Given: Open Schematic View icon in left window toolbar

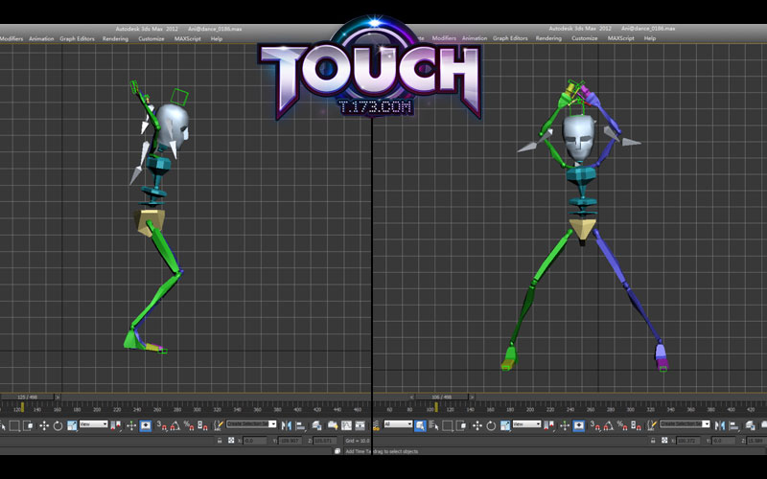Looking at the screenshot, I should click(x=360, y=425).
